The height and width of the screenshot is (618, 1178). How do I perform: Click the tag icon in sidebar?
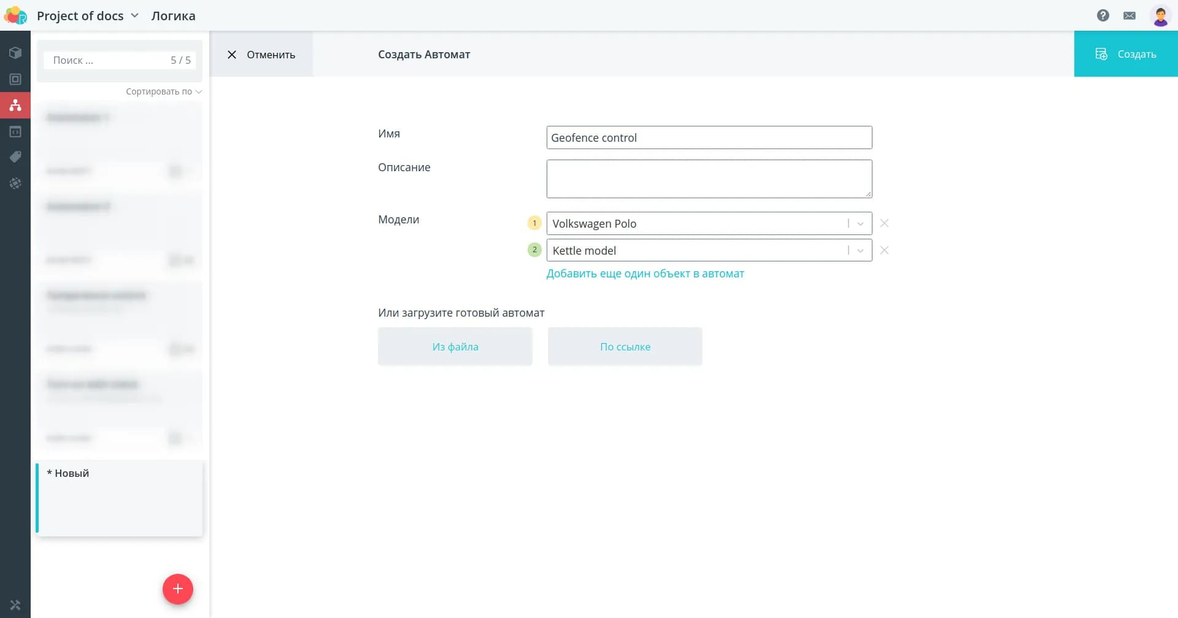15,157
